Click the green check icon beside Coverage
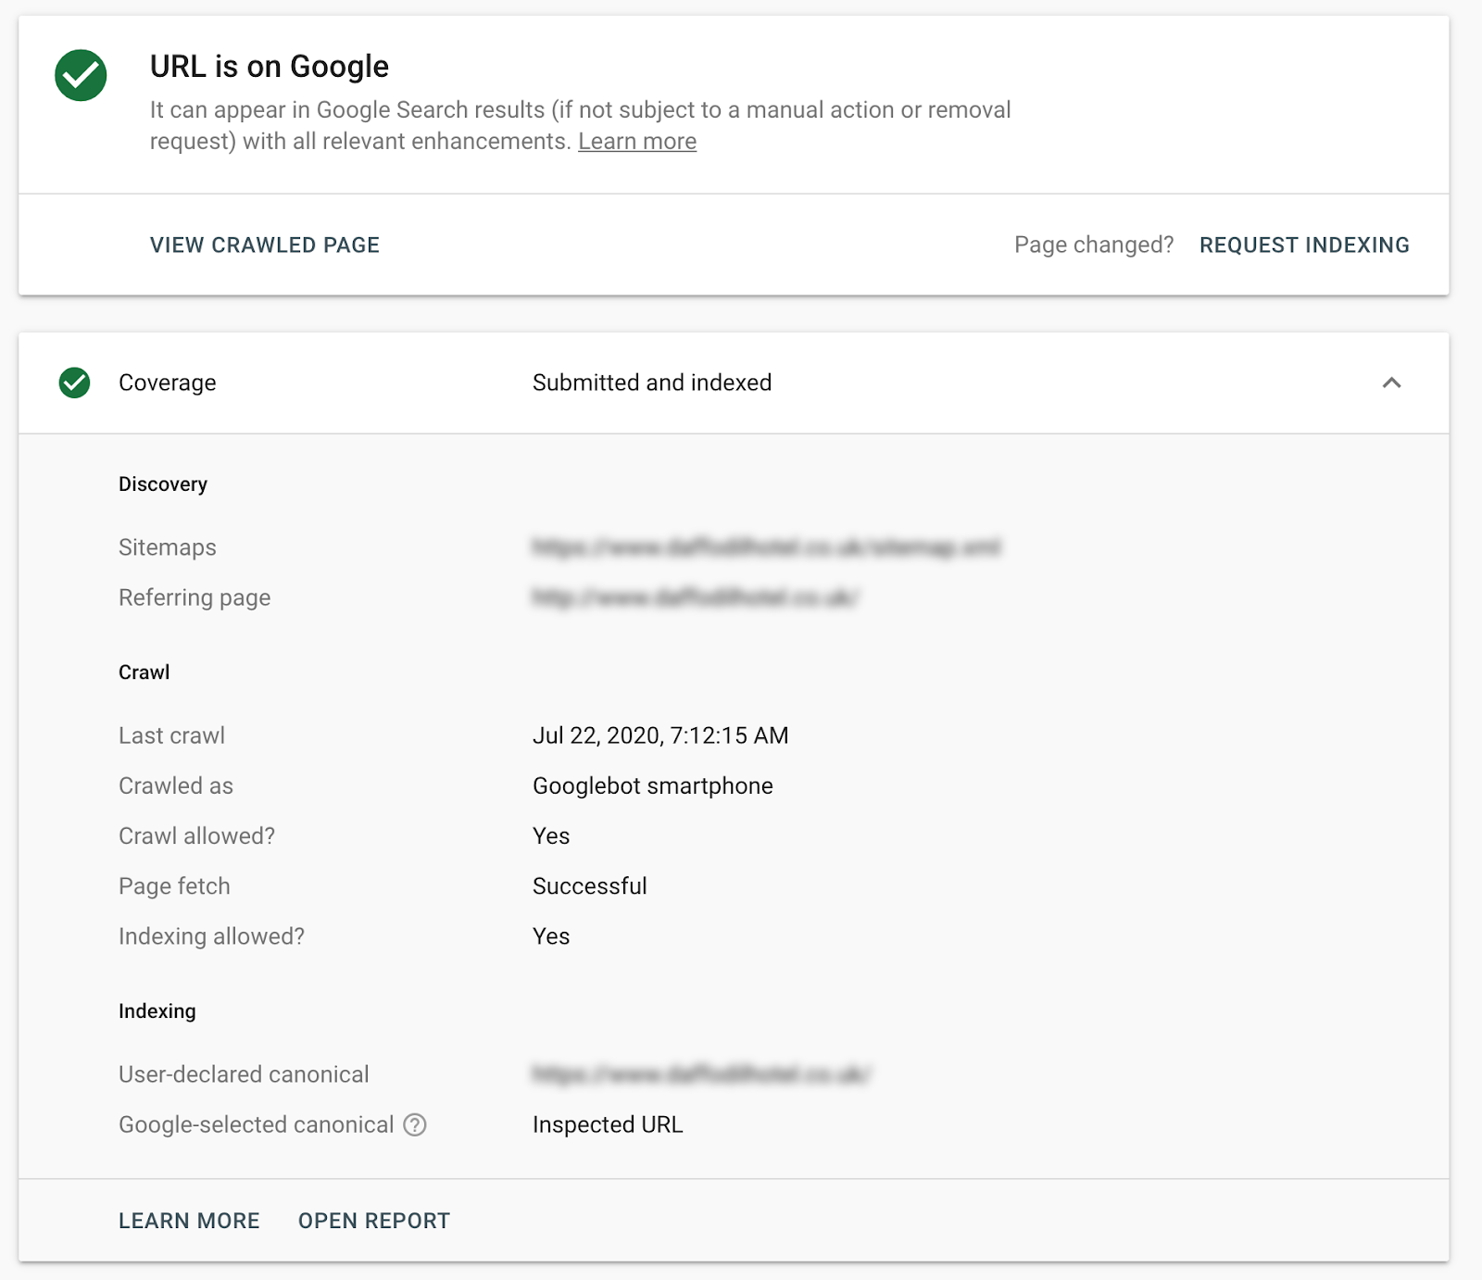The image size is (1482, 1280). tap(73, 383)
